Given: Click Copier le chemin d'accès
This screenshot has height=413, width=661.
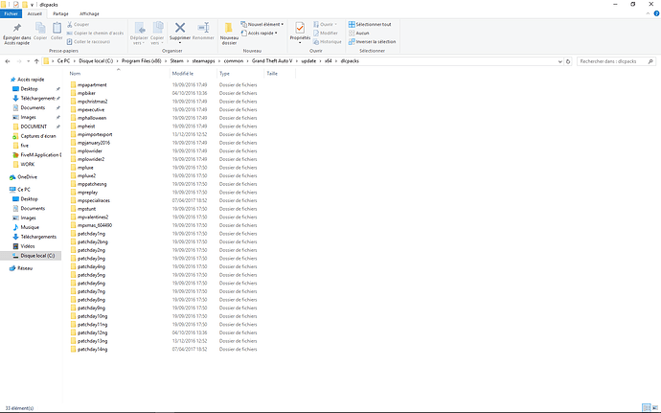Looking at the screenshot, I should [x=95, y=33].
